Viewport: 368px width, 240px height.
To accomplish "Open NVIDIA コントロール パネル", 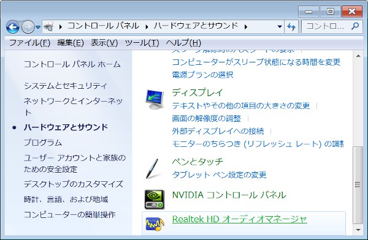I will click(x=229, y=195).
